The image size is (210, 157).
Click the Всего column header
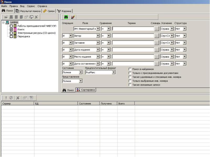(x=126, y=103)
